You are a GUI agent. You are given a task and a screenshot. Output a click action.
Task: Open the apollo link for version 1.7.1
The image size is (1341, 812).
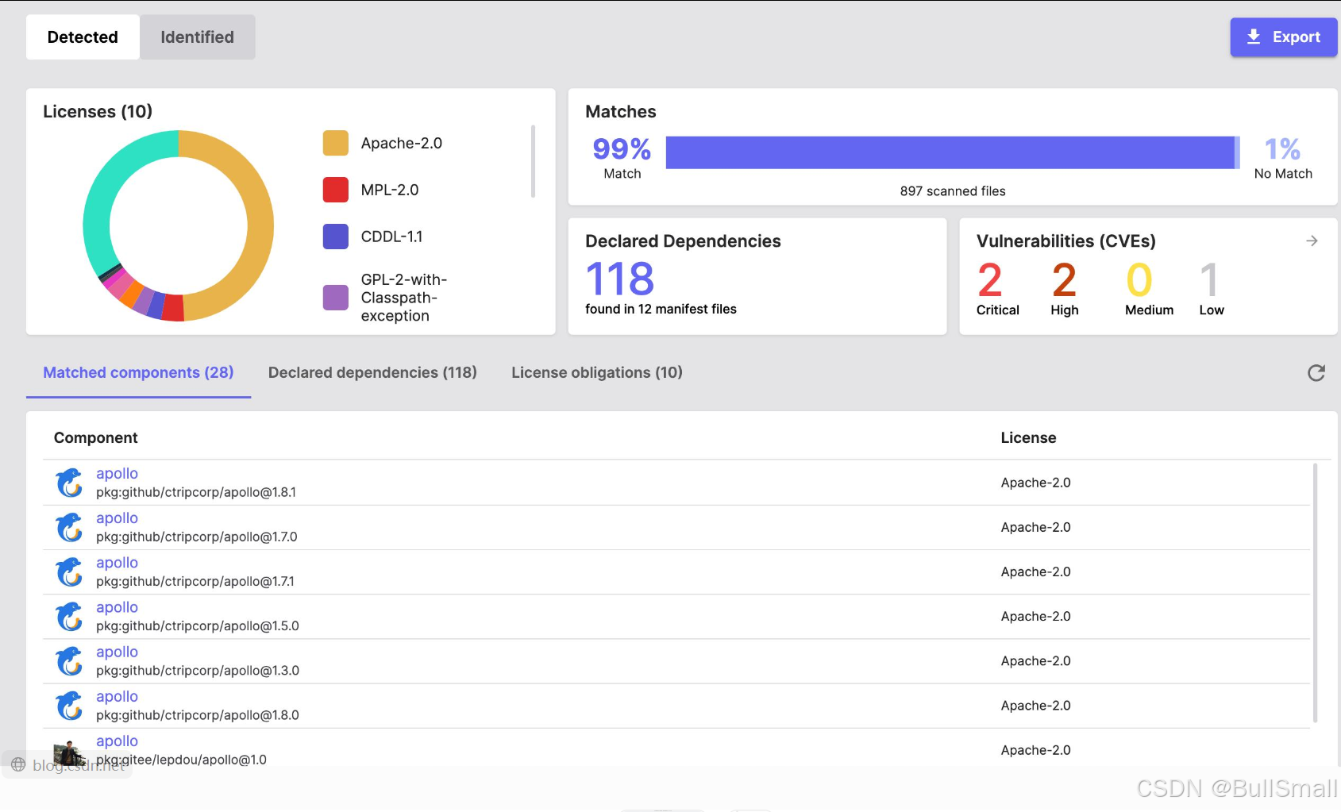[x=117, y=563]
